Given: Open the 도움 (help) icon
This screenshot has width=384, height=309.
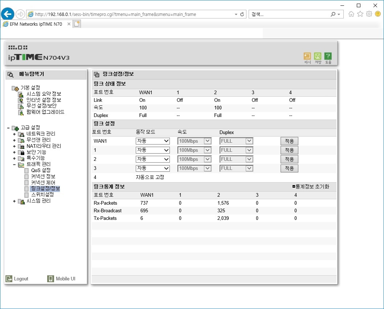Looking at the screenshot, I should click(328, 56).
